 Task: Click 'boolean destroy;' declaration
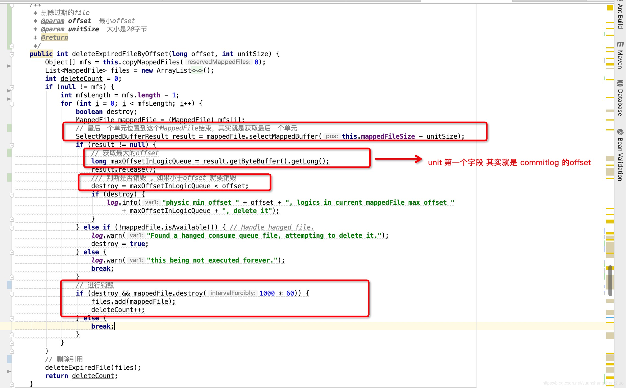coord(106,112)
